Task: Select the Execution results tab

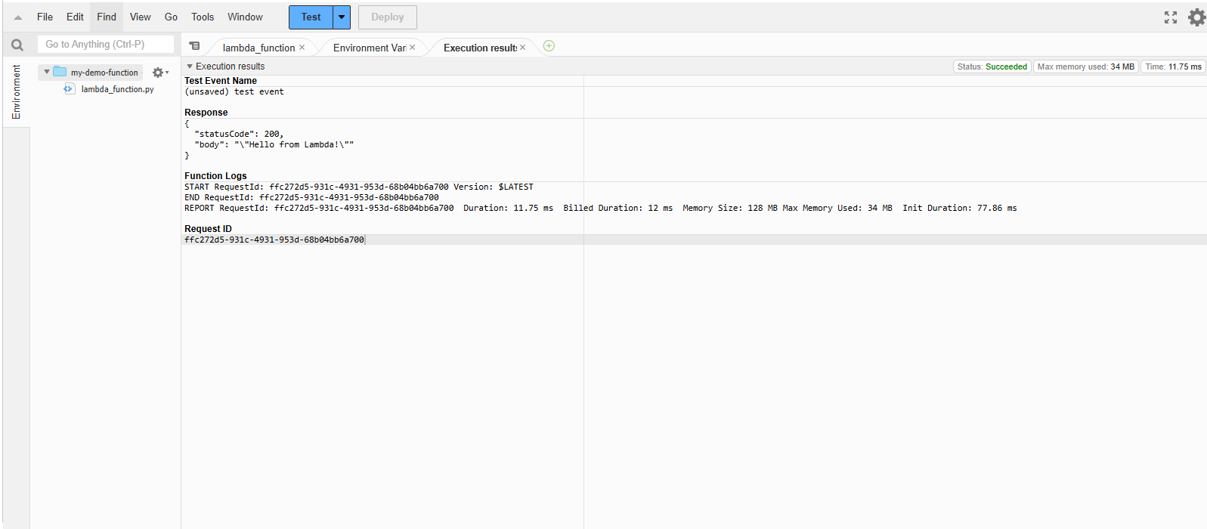Action: (480, 48)
